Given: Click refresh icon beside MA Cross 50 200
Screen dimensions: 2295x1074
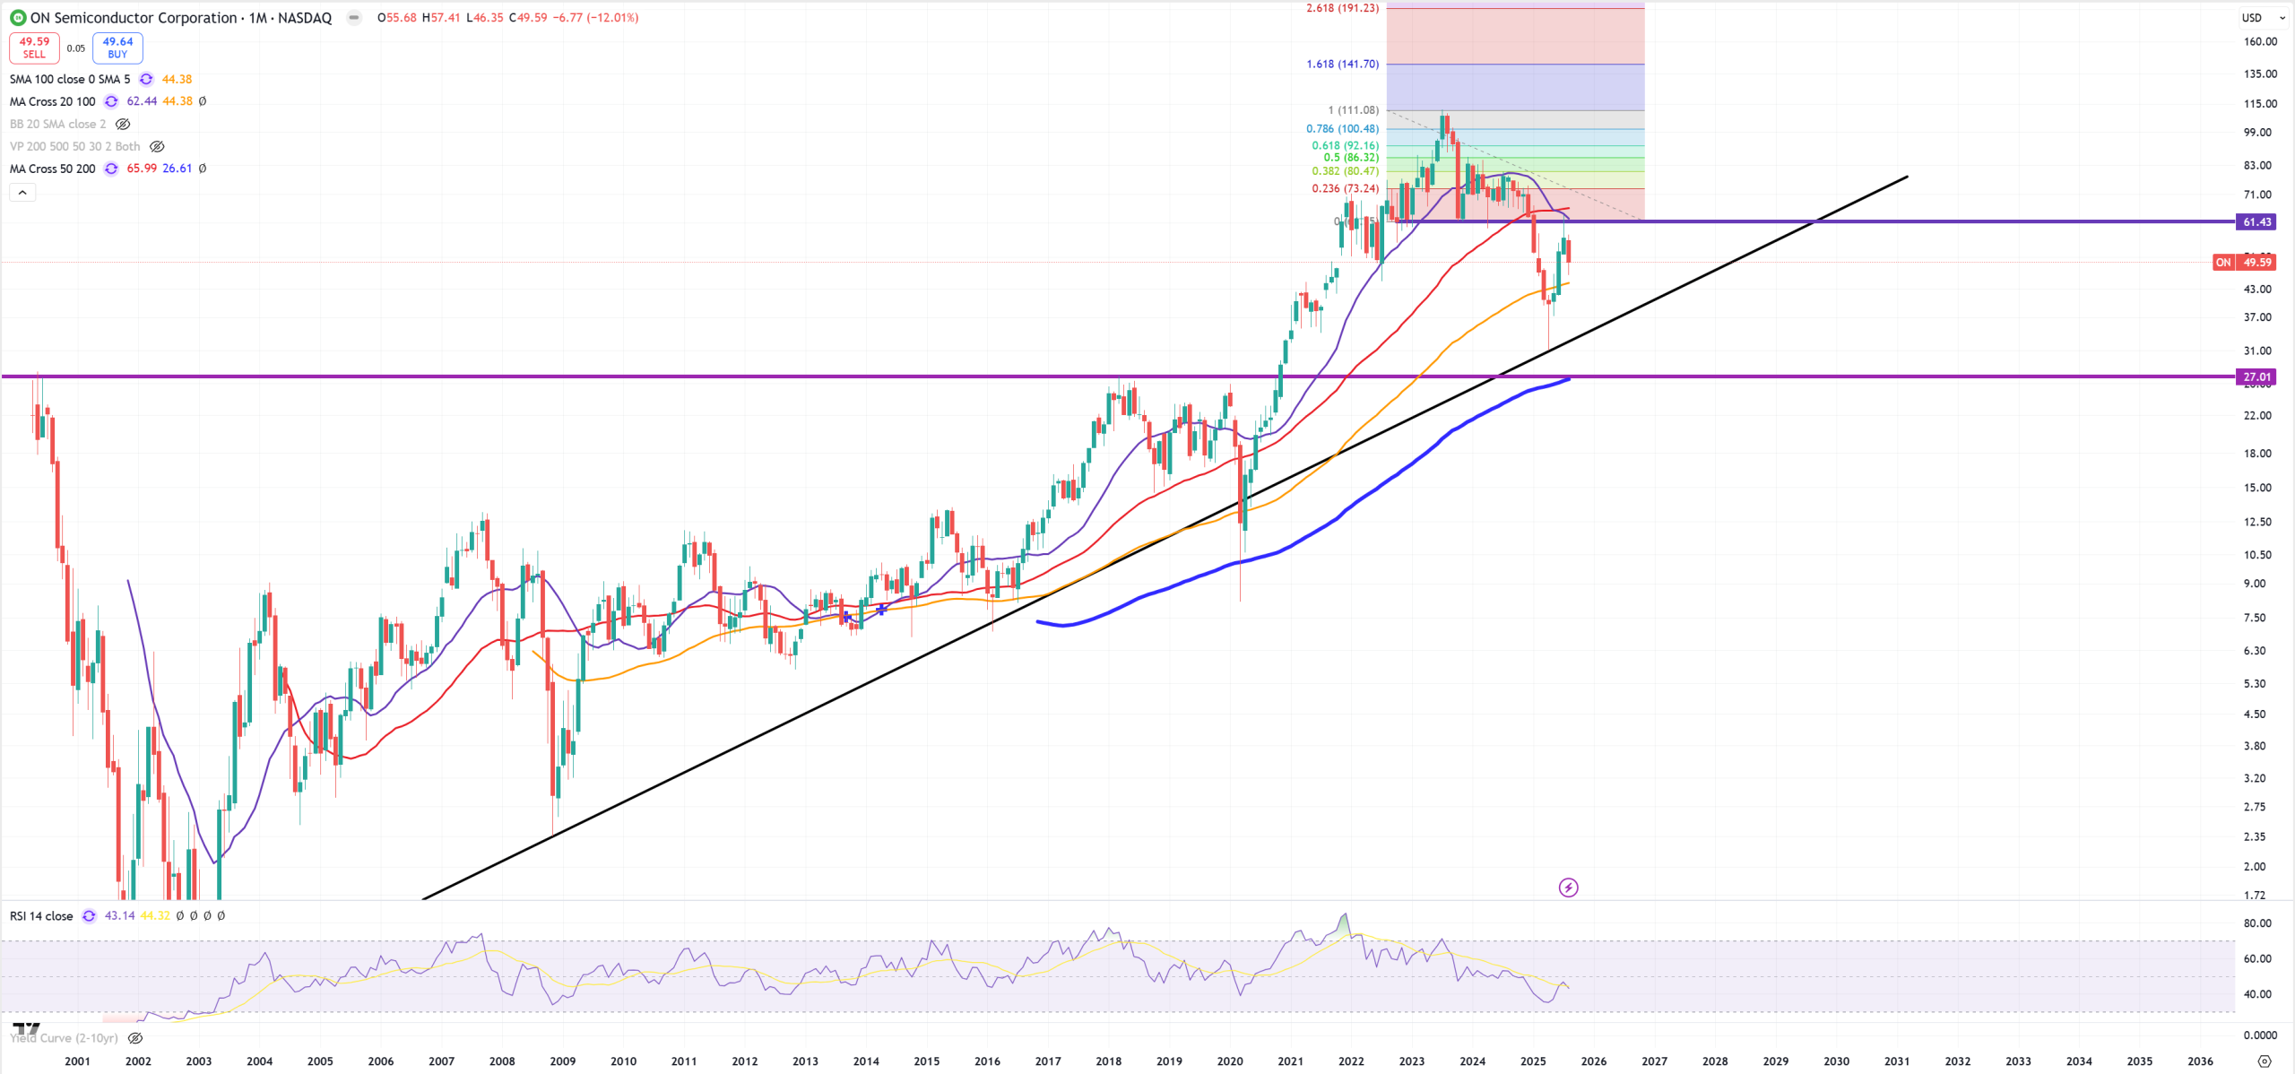Looking at the screenshot, I should point(111,169).
